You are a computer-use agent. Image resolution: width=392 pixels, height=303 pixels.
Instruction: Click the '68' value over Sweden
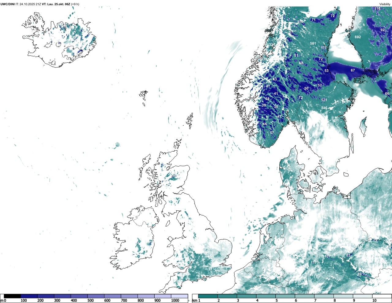point(301,63)
